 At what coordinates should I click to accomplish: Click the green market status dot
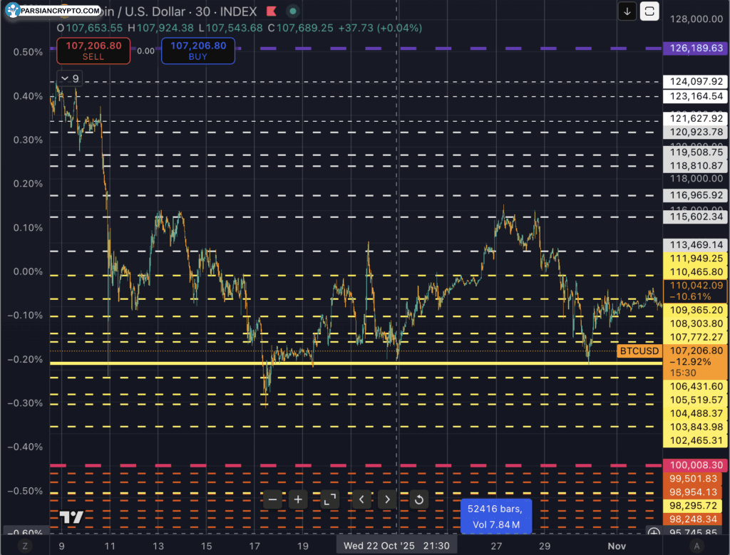pos(293,11)
